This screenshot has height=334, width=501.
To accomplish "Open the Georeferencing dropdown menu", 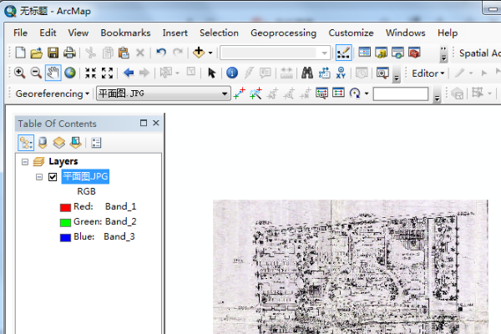I will click(53, 94).
